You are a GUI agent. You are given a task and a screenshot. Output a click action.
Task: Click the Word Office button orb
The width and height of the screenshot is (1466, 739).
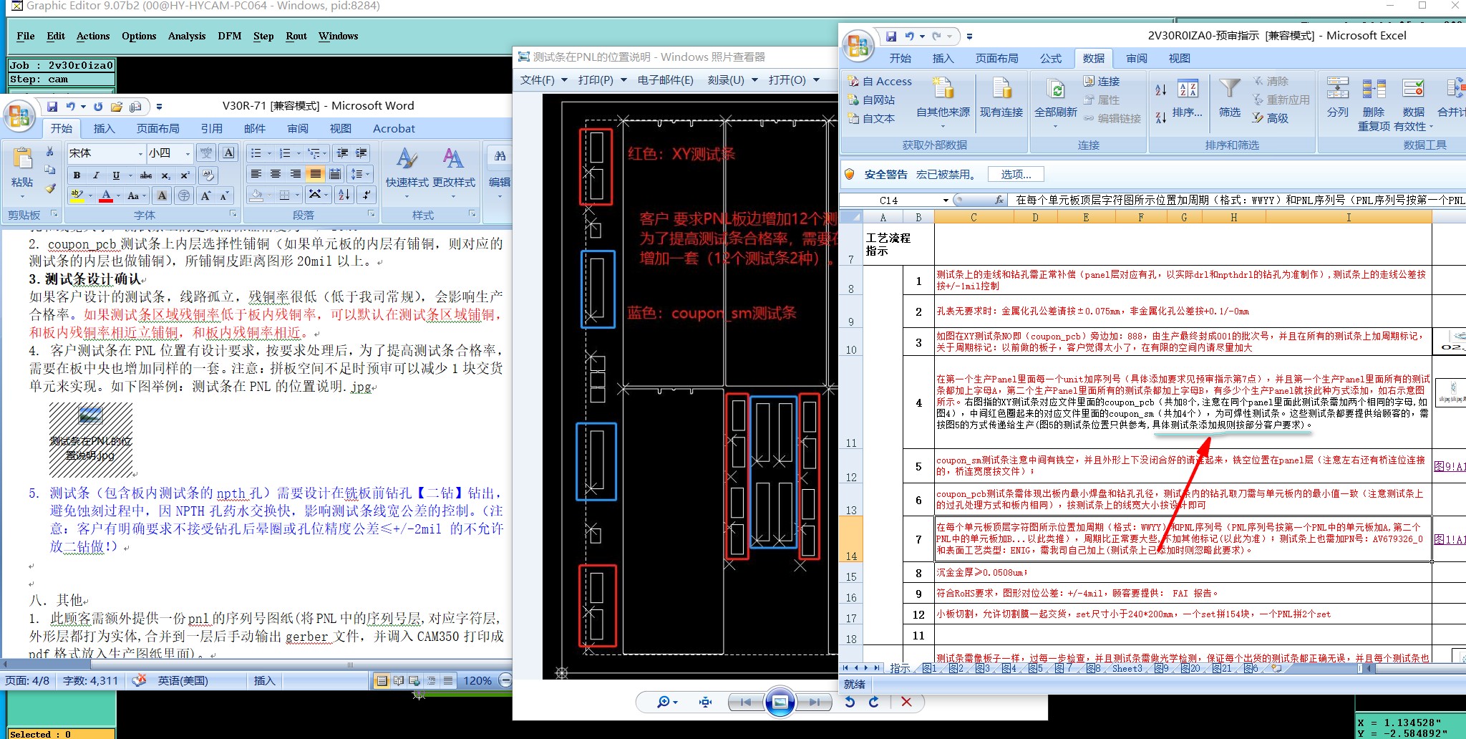(x=20, y=115)
